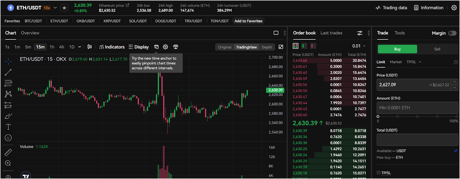460x179 pixels.
Task: Expand the ETH/USDT pair selector dropdown
Action: [x=55, y=8]
